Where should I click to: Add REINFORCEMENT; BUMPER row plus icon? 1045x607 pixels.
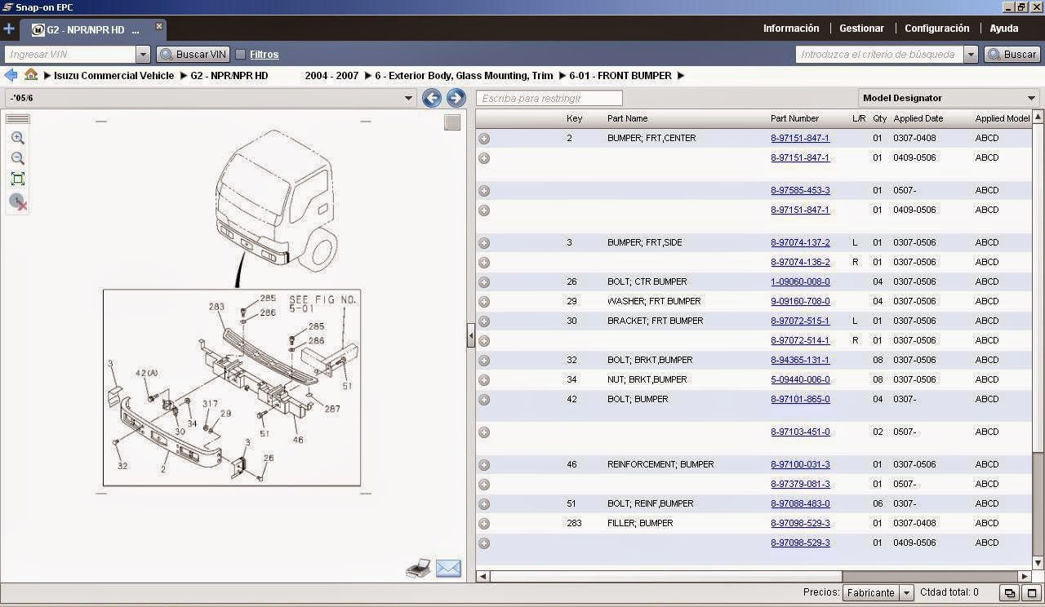484,465
